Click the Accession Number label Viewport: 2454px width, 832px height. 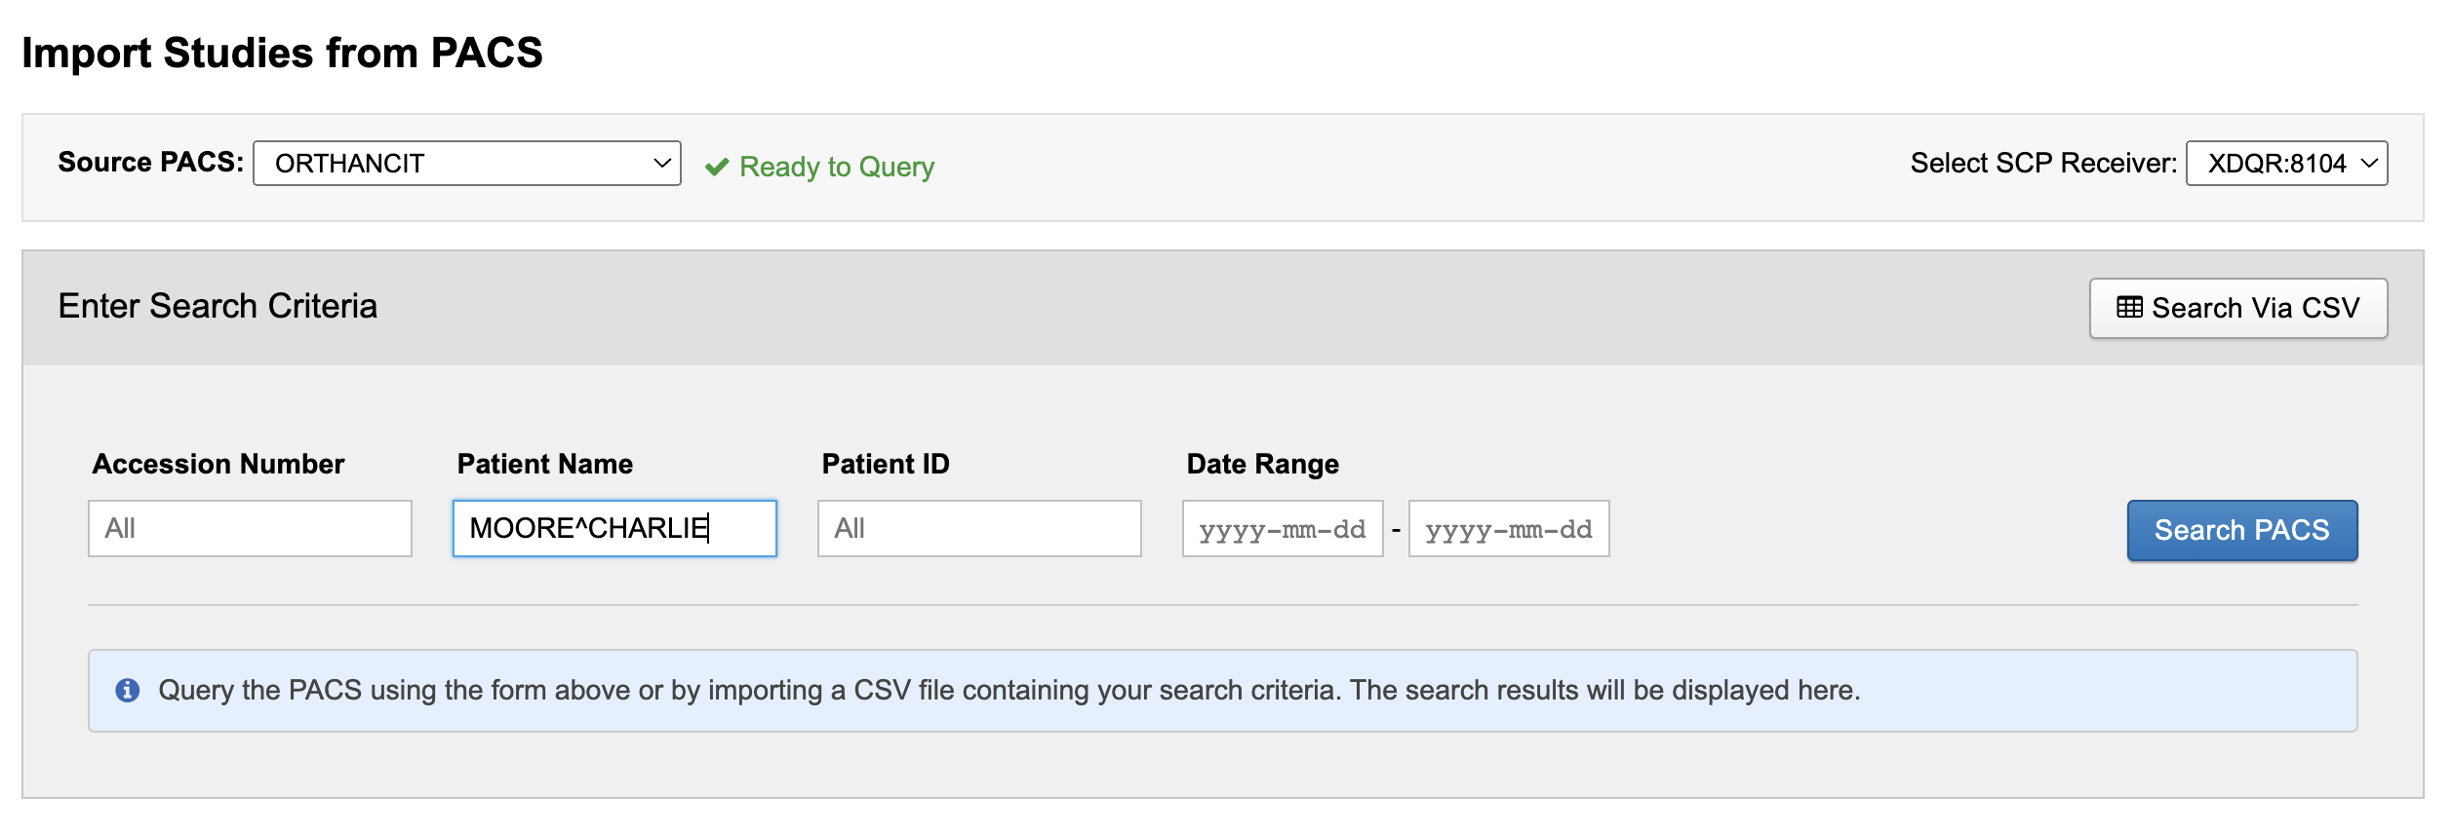pos(218,464)
